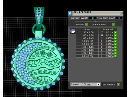Close the Gem Reporter panel
Screen dimensions: 130x97
tap(121, 13)
